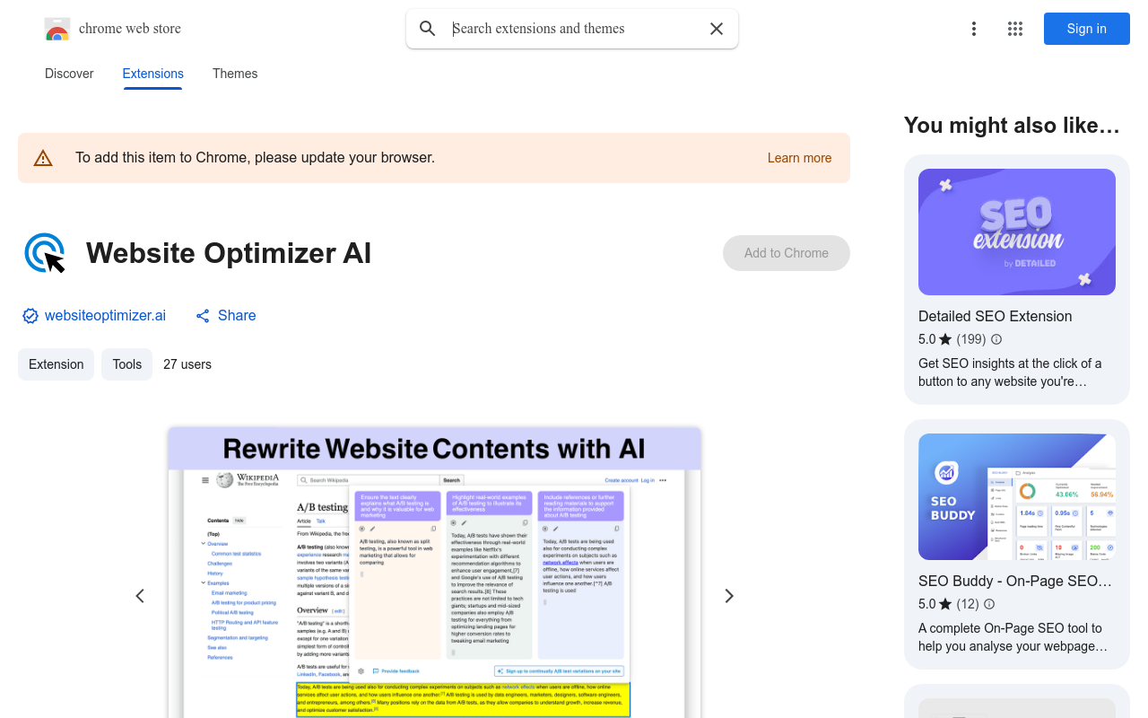The width and height of the screenshot is (1148, 718).
Task: Click the SEO Buddy description text
Action: point(1013,637)
